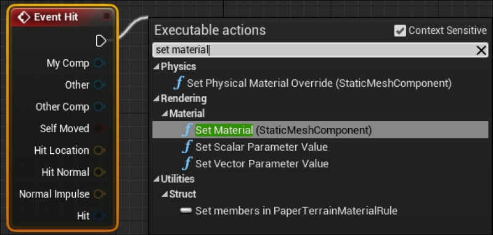The width and height of the screenshot is (493, 235).
Task: Select Set Physical Material Override action
Action: [320, 83]
